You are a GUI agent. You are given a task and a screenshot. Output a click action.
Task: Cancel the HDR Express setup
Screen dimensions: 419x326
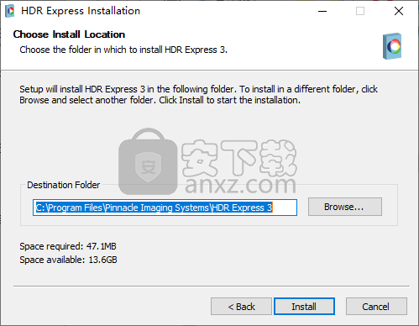(376, 307)
